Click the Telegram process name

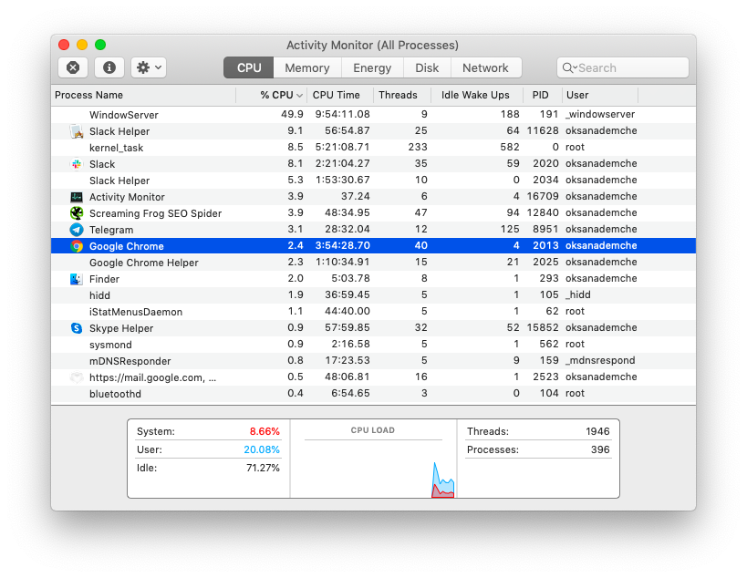point(111,230)
